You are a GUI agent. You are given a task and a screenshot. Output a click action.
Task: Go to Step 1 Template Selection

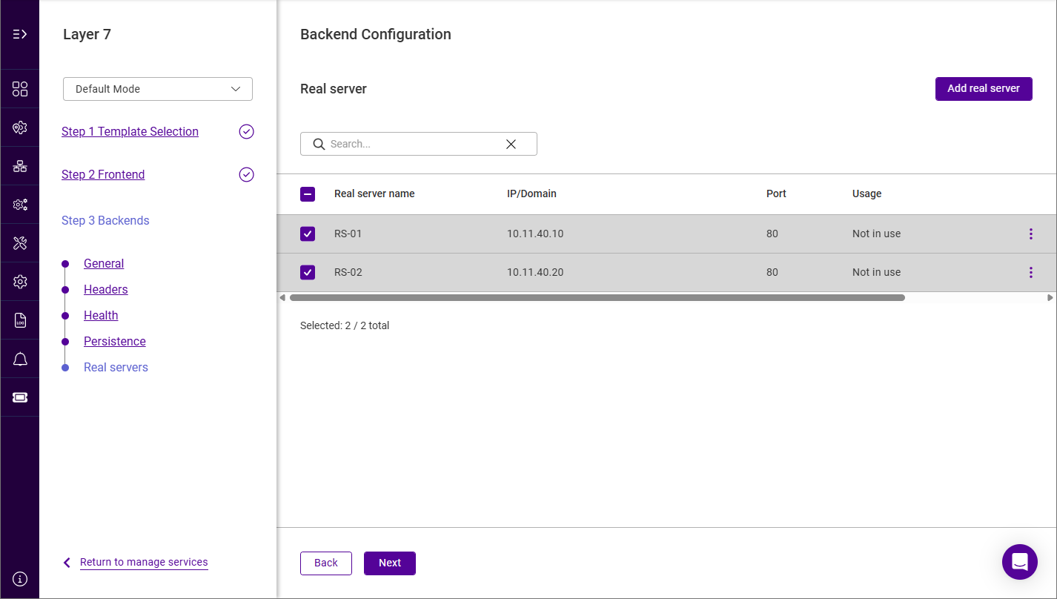(x=130, y=132)
